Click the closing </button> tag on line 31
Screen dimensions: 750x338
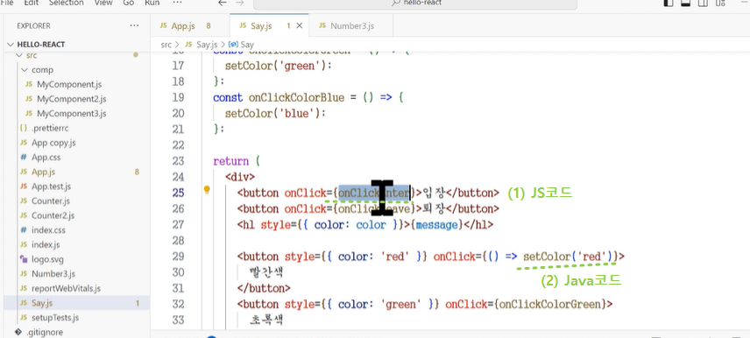tap(264, 288)
